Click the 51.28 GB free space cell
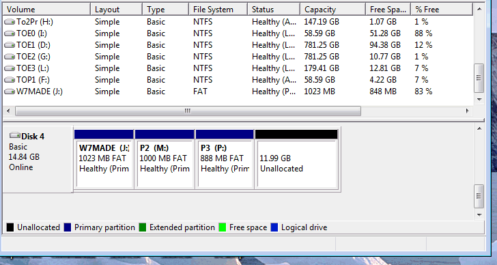Screen dimensions: 497x265 pyautogui.click(x=385, y=33)
